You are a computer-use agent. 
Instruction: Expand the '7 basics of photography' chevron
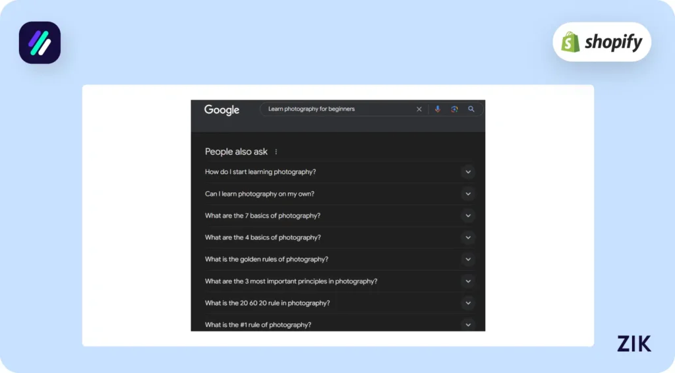click(x=468, y=215)
